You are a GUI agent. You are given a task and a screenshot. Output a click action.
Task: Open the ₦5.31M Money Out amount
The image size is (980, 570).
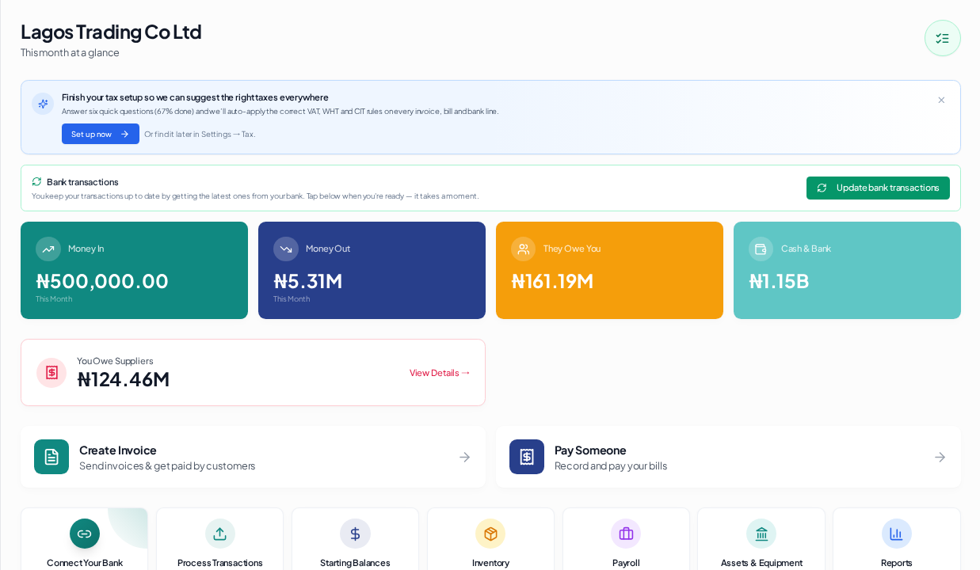308,281
